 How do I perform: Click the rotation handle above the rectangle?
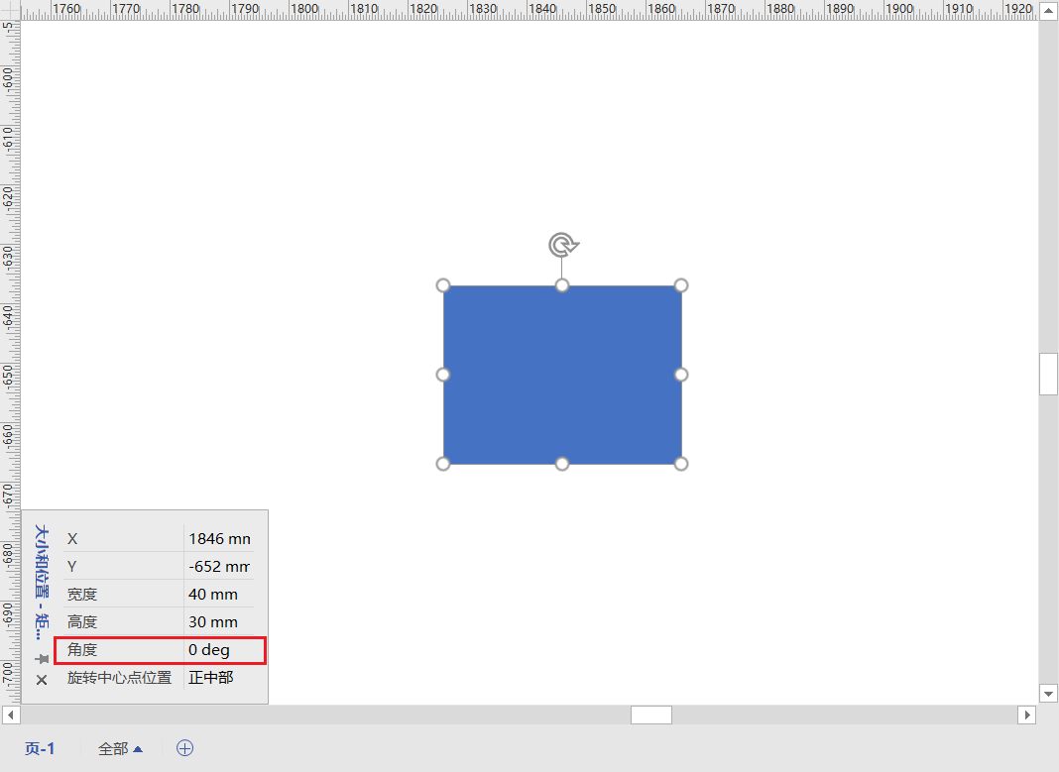562,245
